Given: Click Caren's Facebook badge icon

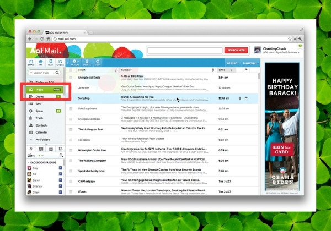Looking at the screenshot, I should click(x=60, y=180).
